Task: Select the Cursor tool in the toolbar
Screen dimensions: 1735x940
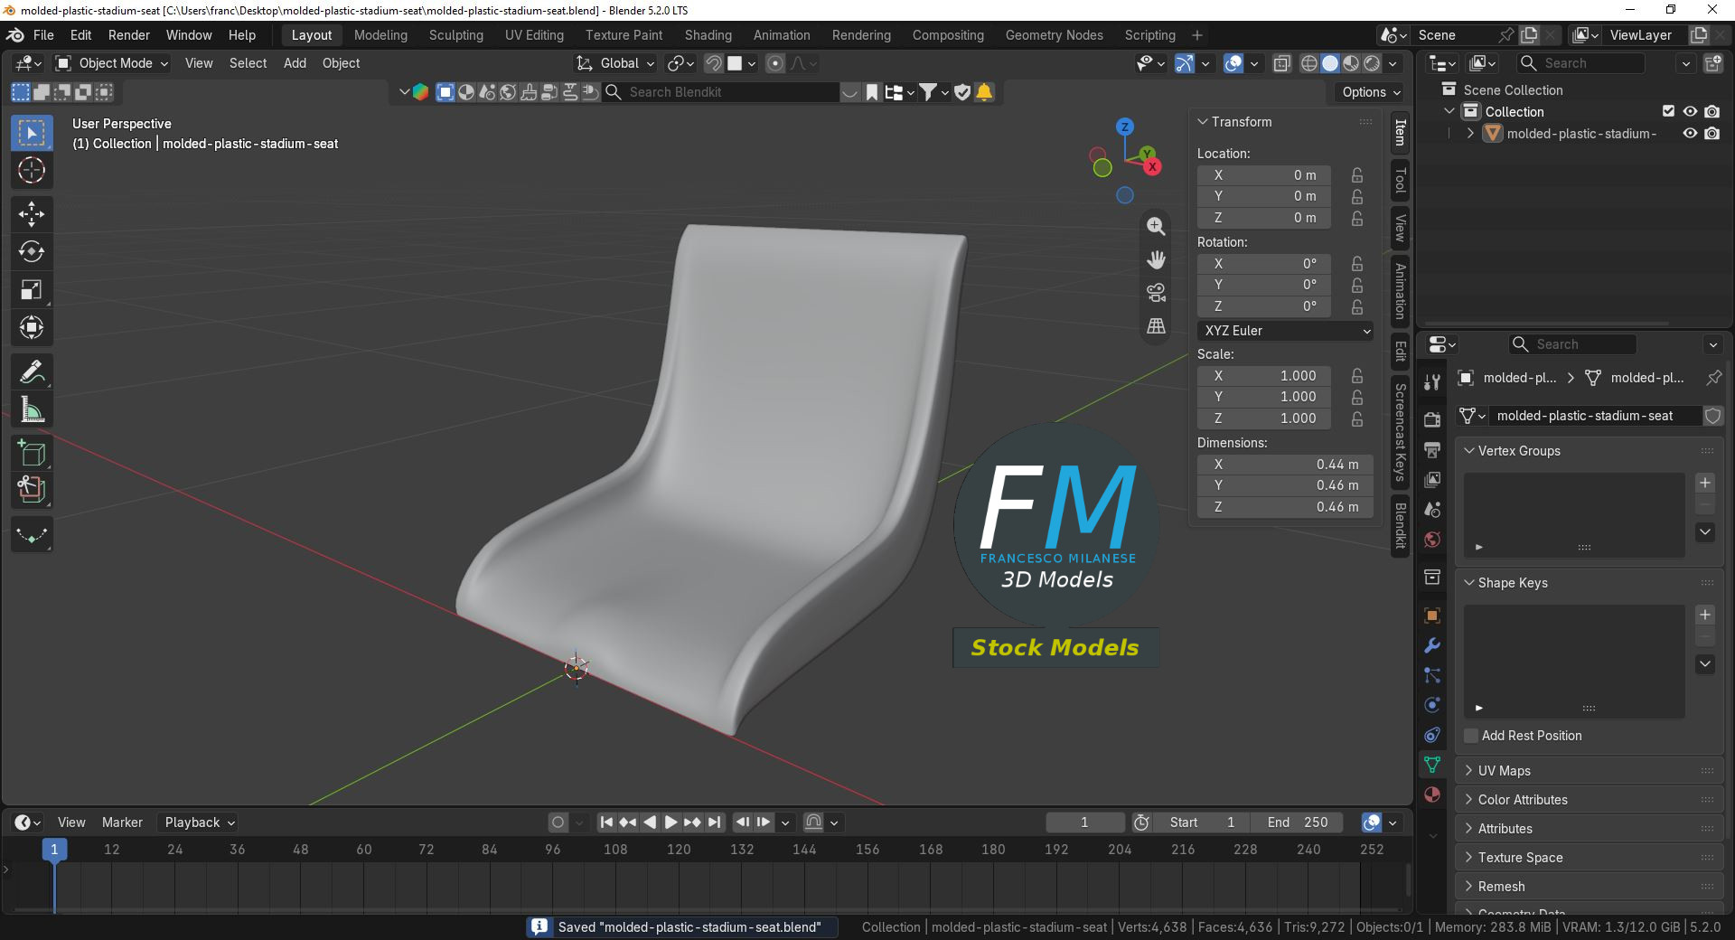Action: tap(32, 171)
